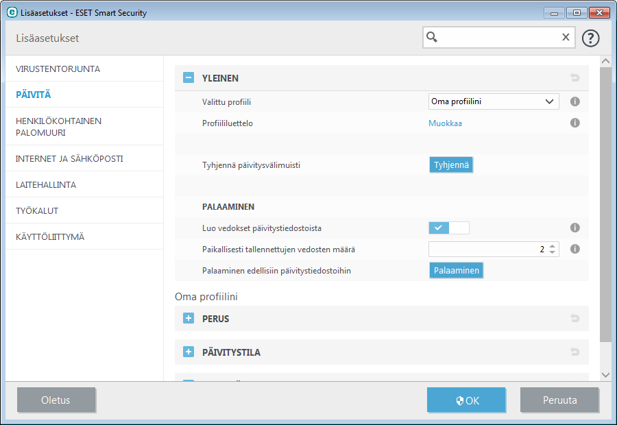Click info icon next to Profiililuettelo
Image resolution: width=617 pixels, height=425 pixels.
click(575, 123)
